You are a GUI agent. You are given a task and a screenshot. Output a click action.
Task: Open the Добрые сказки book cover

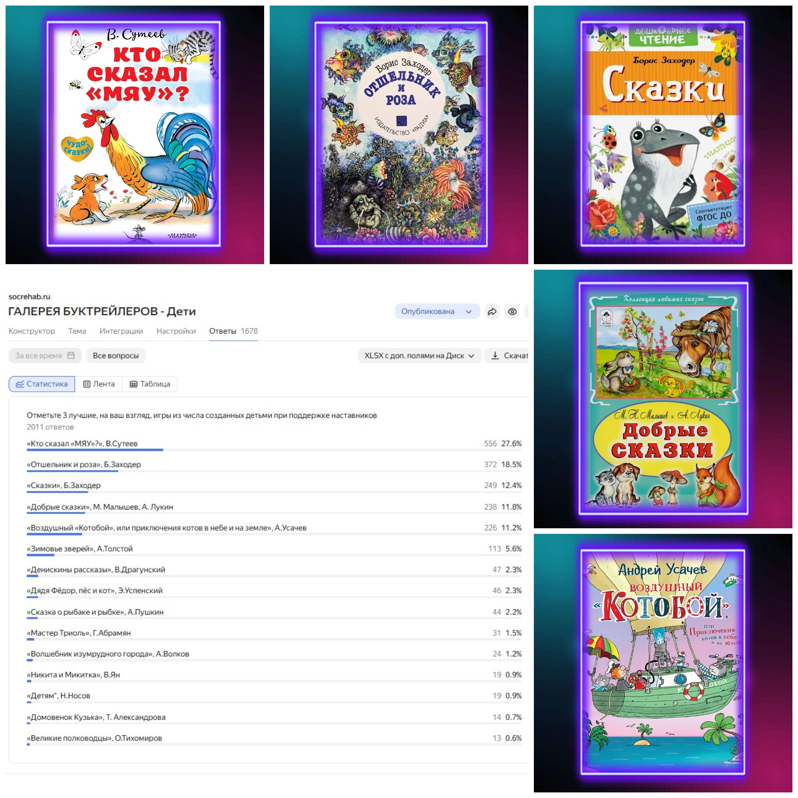(x=664, y=399)
